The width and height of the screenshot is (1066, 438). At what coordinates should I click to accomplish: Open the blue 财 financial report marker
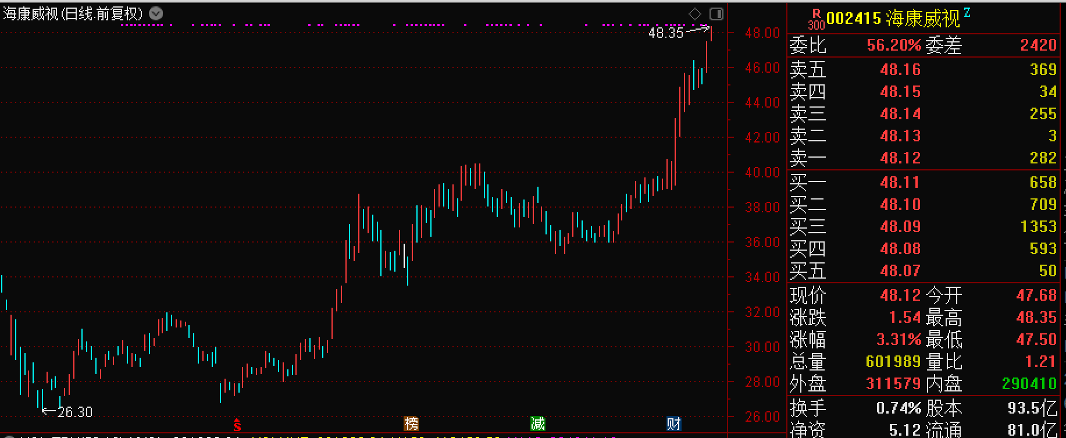click(673, 423)
